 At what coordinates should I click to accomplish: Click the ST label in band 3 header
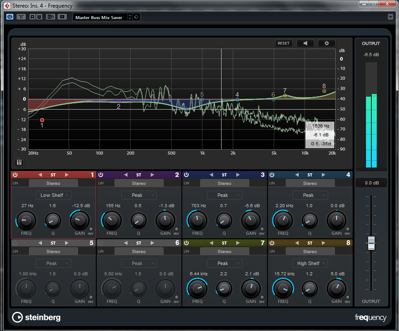click(x=224, y=175)
